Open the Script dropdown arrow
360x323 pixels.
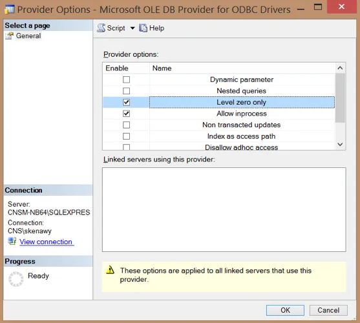132,28
